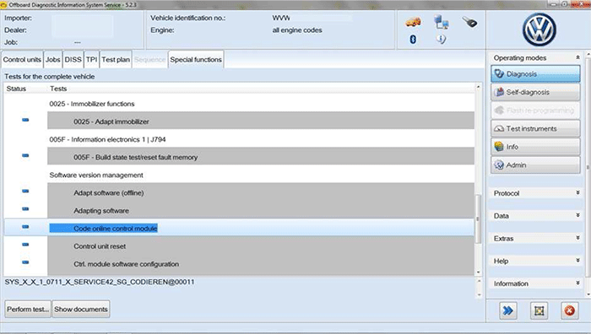
Task: Expand the Help section
Action: [x=577, y=261]
